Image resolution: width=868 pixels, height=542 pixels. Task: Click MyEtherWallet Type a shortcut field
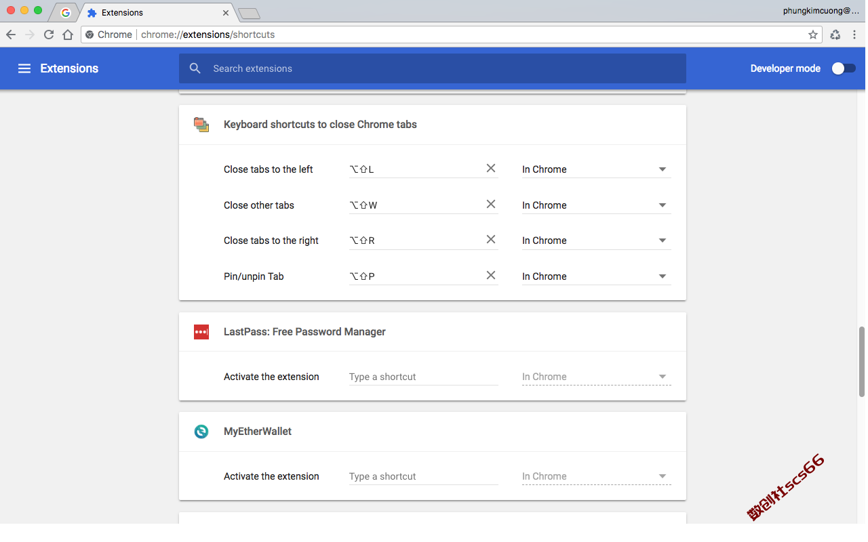click(x=424, y=476)
